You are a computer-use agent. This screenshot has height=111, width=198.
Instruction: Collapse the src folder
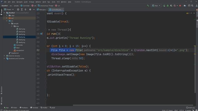pos(7,21)
